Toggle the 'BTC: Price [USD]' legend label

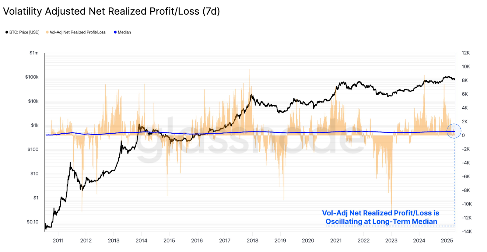tap(24, 32)
